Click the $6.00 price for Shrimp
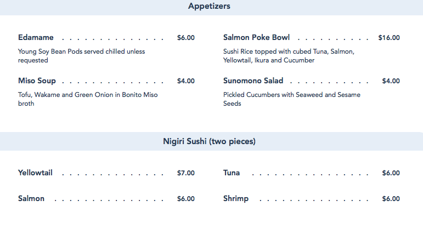The image size is (423, 229). point(391,199)
